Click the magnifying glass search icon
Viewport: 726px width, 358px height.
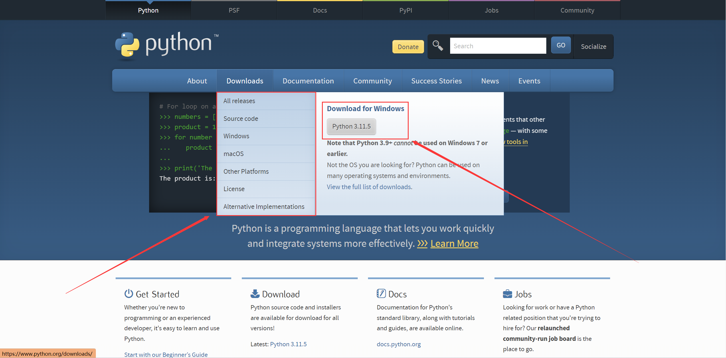438,46
